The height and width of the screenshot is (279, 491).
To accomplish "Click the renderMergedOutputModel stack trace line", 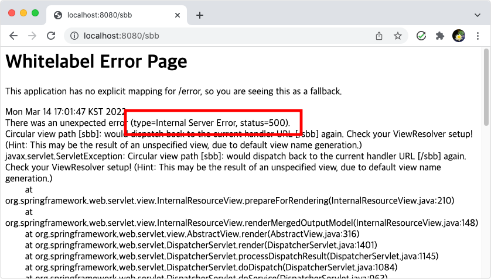I will (x=242, y=223).
